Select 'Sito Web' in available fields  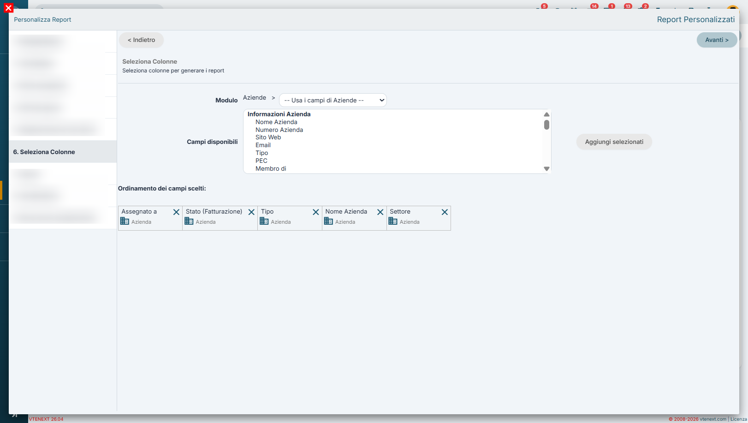(x=268, y=137)
